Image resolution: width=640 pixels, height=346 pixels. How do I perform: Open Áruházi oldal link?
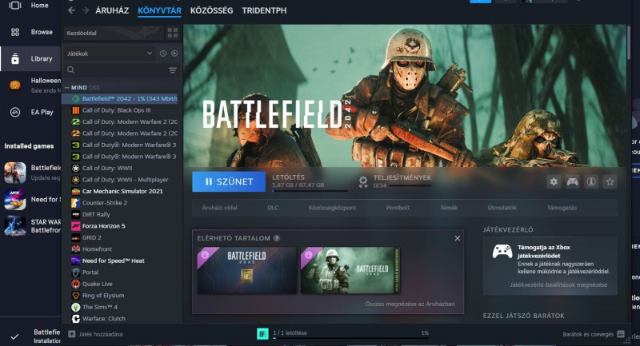pos(219,208)
